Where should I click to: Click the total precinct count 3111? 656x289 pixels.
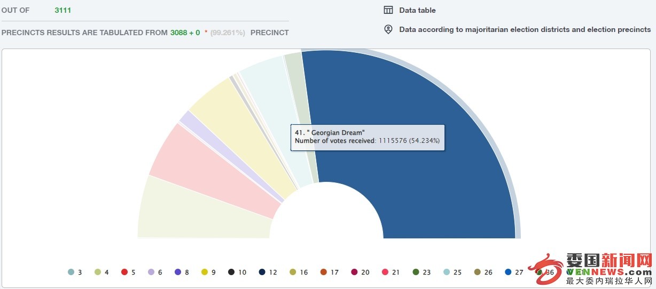pos(63,10)
